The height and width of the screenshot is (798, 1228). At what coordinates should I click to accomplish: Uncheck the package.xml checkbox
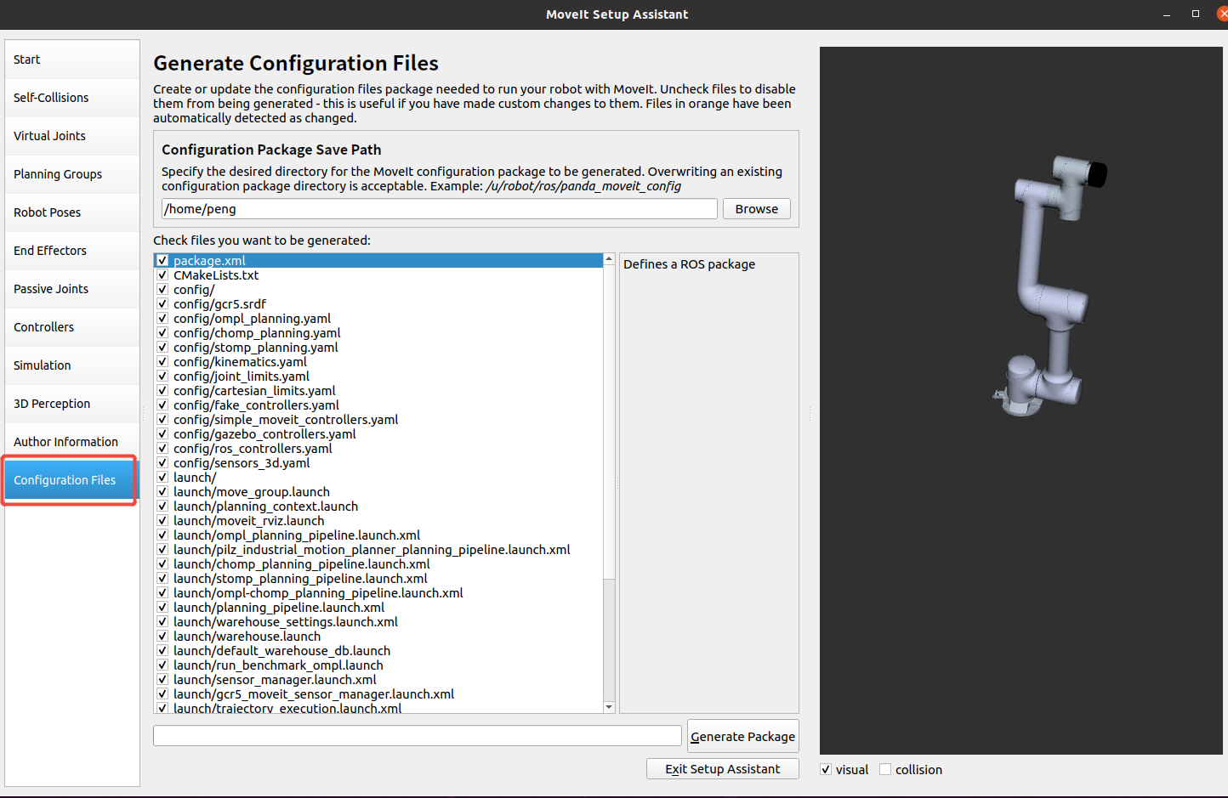point(162,261)
